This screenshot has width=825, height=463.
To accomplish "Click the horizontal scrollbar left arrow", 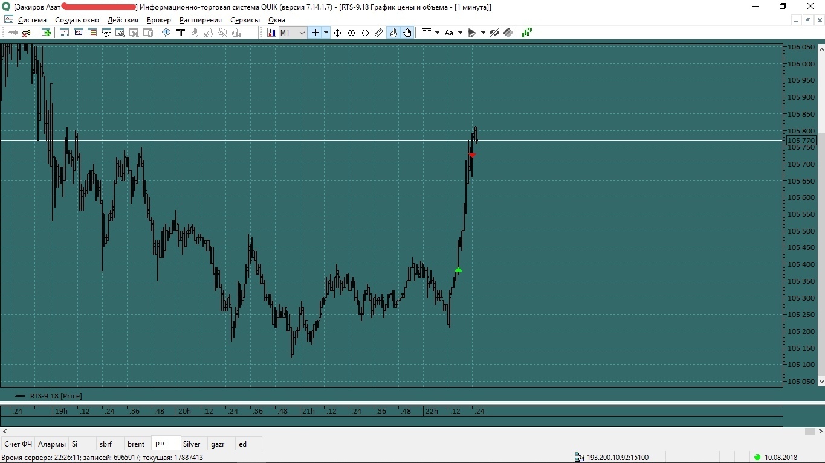I will (x=5, y=432).
